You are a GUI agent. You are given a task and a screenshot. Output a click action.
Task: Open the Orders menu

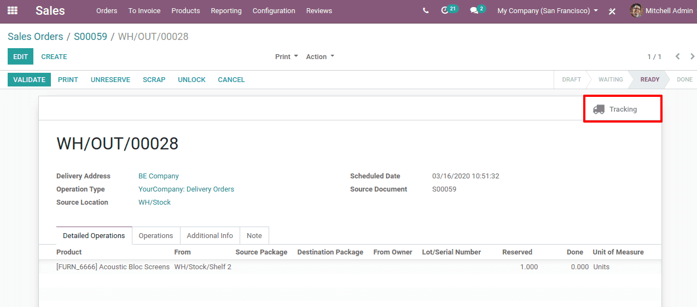[x=107, y=10]
